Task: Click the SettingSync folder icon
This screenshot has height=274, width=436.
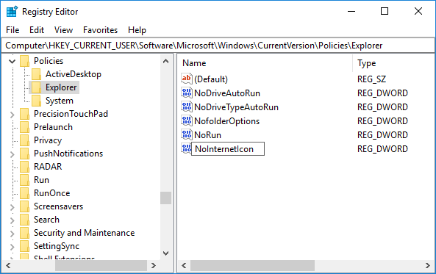Action: (24, 246)
